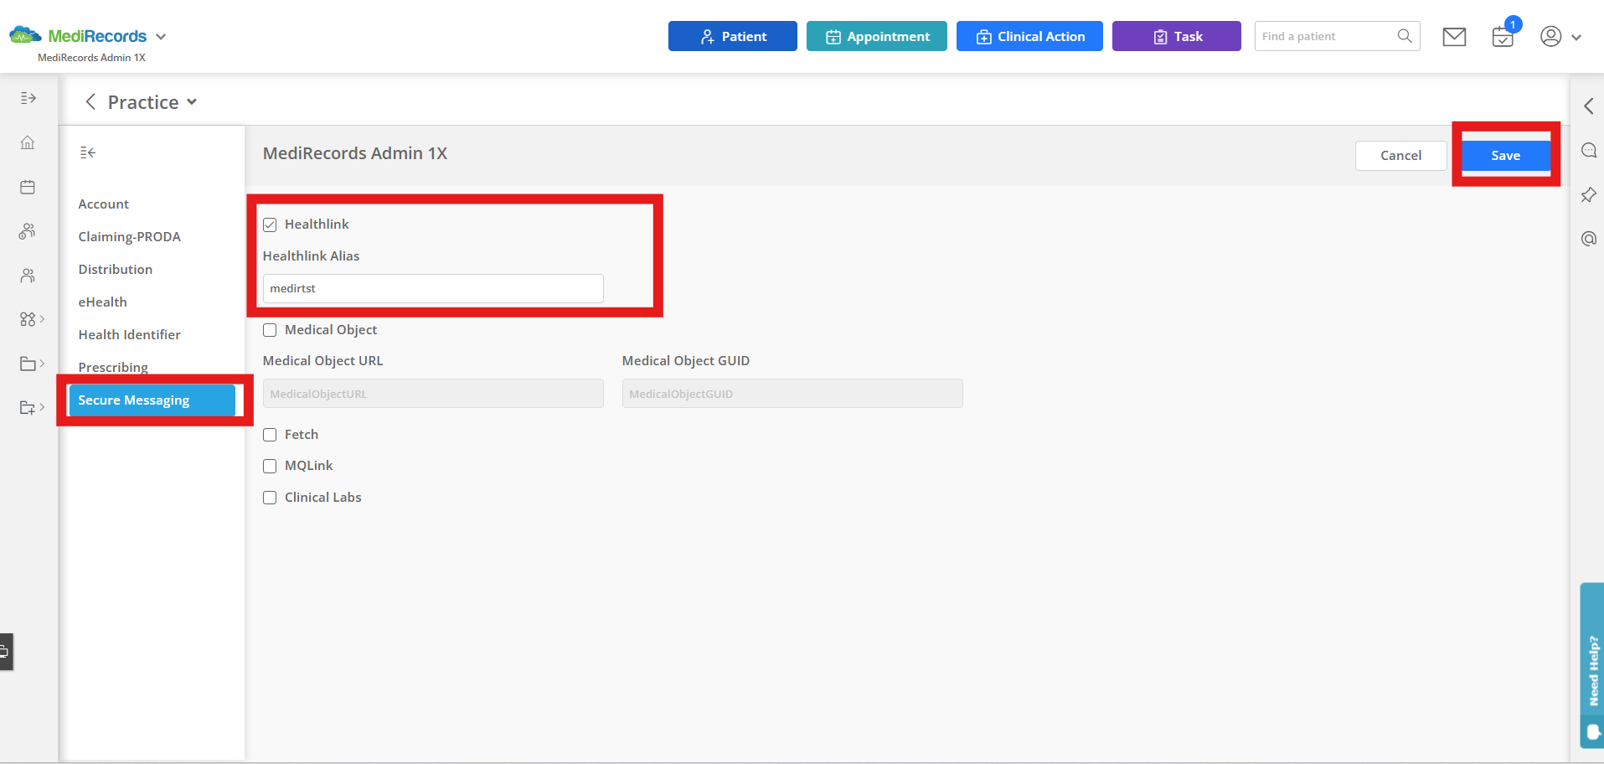Viewport: 1604px width, 764px height.
Task: Open the Distribution section
Action: (116, 270)
